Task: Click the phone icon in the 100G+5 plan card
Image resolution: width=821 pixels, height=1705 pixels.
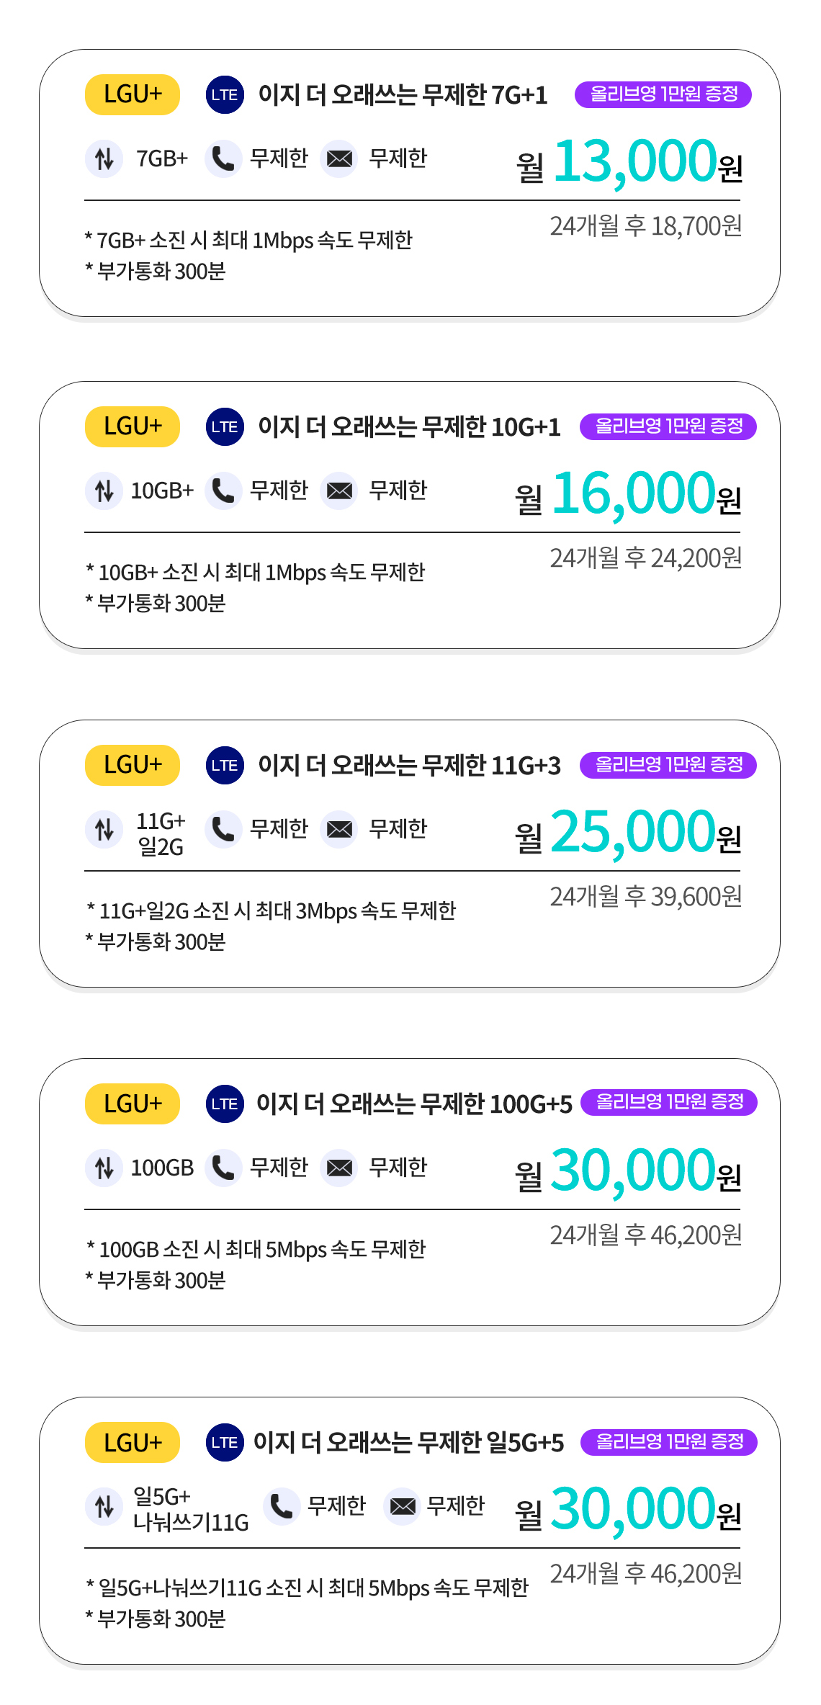Action: click(223, 1168)
